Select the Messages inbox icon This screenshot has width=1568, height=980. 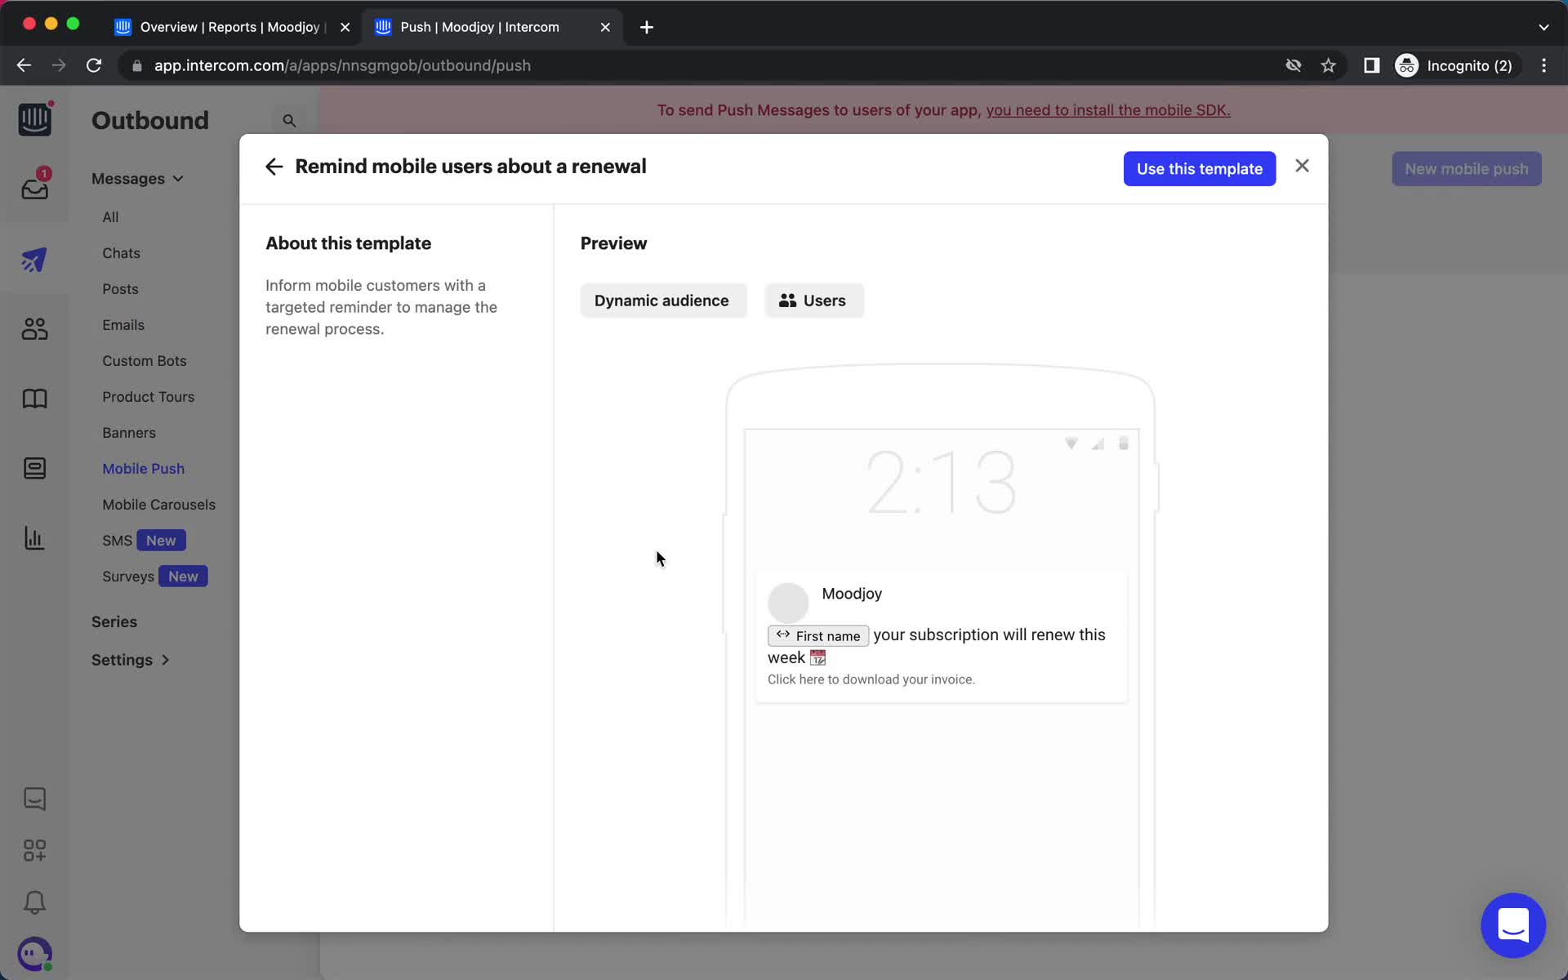coord(33,189)
